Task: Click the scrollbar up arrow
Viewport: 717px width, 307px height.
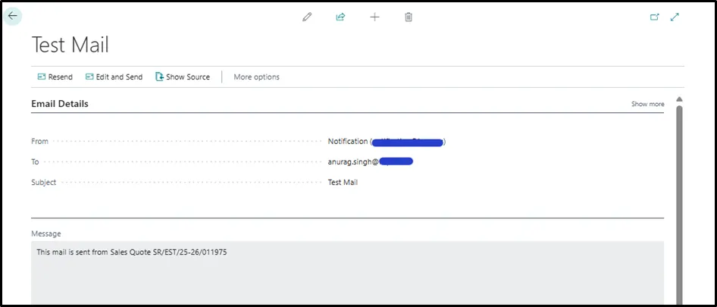Action: pos(679,99)
